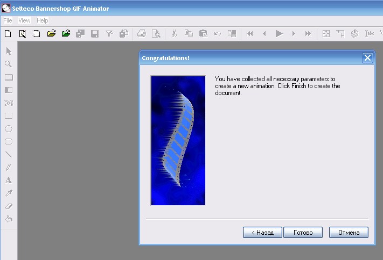This screenshot has height=260, width=383.
Task: Select the arrow pointer tool
Action: [9, 52]
